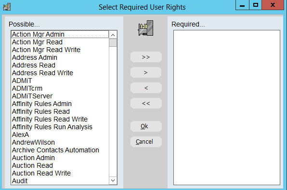Select Action Mgr Read Write
This screenshot has width=287, height=190.
click(60, 50)
